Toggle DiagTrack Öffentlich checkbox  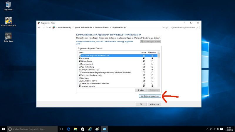[152, 78]
